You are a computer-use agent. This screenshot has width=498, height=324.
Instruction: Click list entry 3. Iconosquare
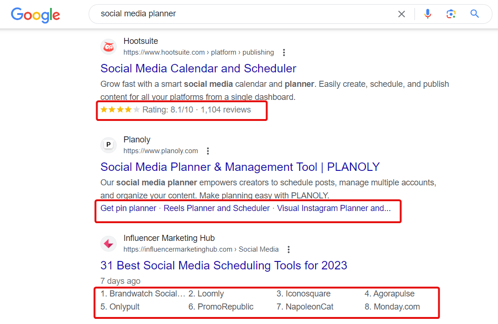coord(303,294)
